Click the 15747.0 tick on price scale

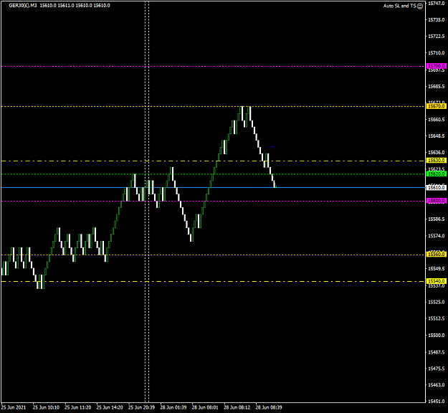[x=436, y=4]
